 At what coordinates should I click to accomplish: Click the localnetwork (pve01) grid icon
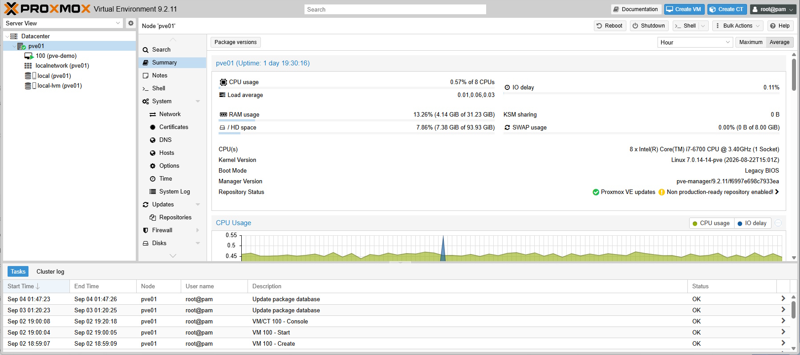[28, 65]
